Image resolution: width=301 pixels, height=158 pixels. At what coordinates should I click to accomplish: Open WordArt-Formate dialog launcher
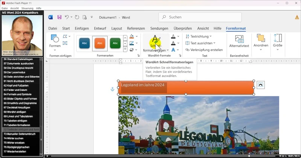(x=180, y=56)
